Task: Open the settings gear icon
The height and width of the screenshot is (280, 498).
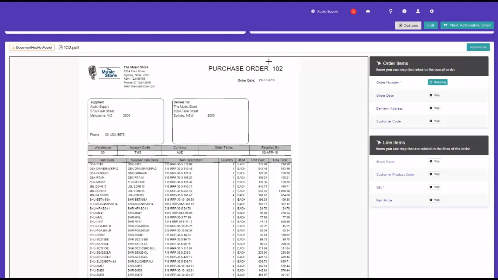Action: point(432,11)
